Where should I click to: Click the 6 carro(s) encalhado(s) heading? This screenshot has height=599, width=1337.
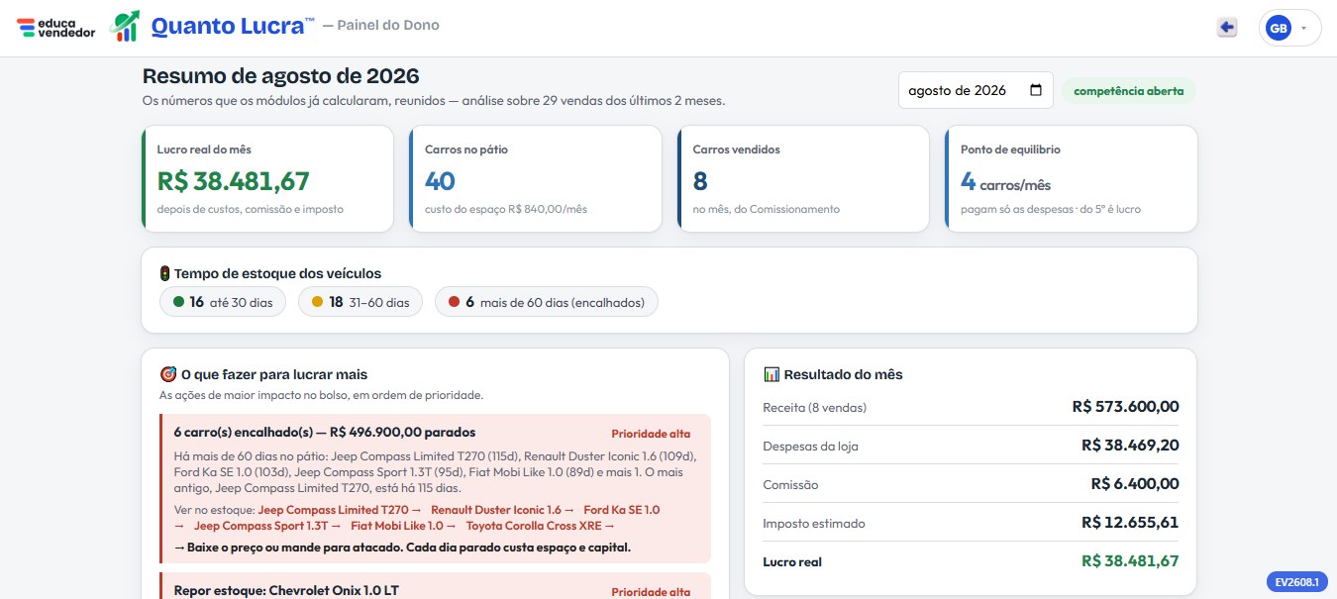pyautogui.click(x=324, y=432)
